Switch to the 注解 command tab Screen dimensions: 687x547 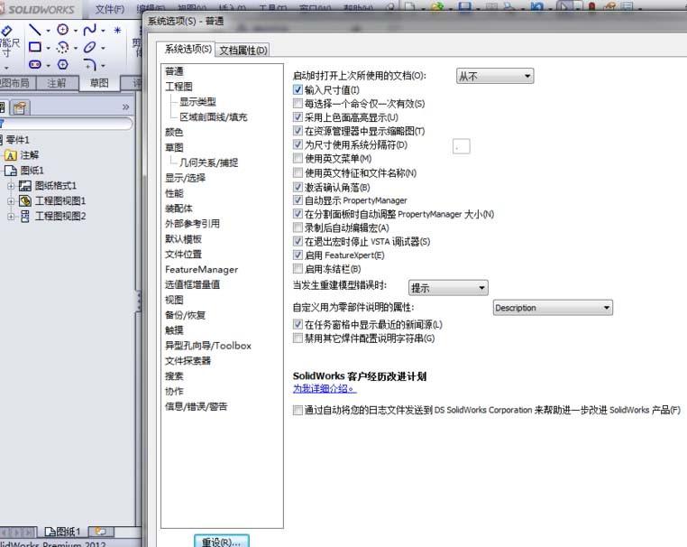(57, 83)
